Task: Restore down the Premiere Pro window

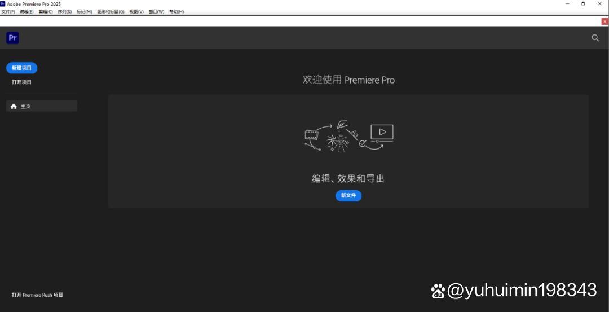Action: (x=584, y=3)
